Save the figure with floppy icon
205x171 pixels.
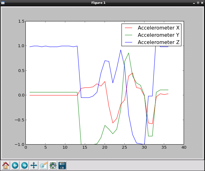tap(62, 165)
